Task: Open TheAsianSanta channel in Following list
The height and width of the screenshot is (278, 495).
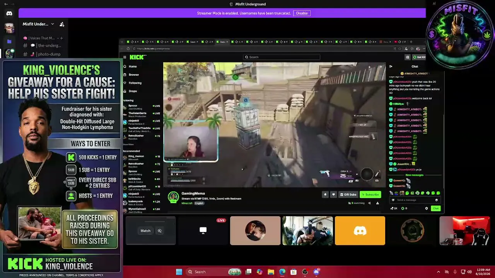Action: click(142, 114)
